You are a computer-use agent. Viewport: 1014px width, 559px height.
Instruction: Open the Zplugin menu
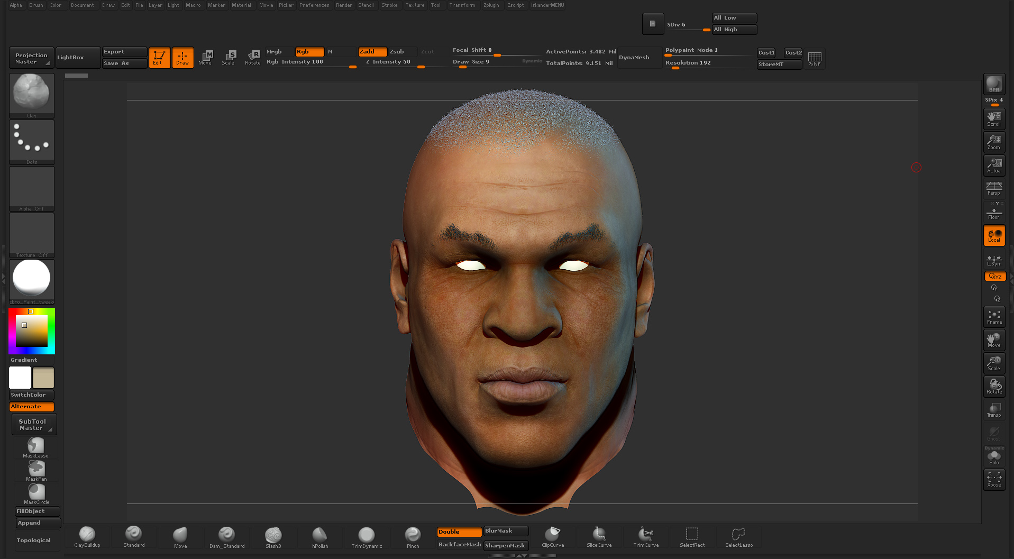(x=491, y=5)
